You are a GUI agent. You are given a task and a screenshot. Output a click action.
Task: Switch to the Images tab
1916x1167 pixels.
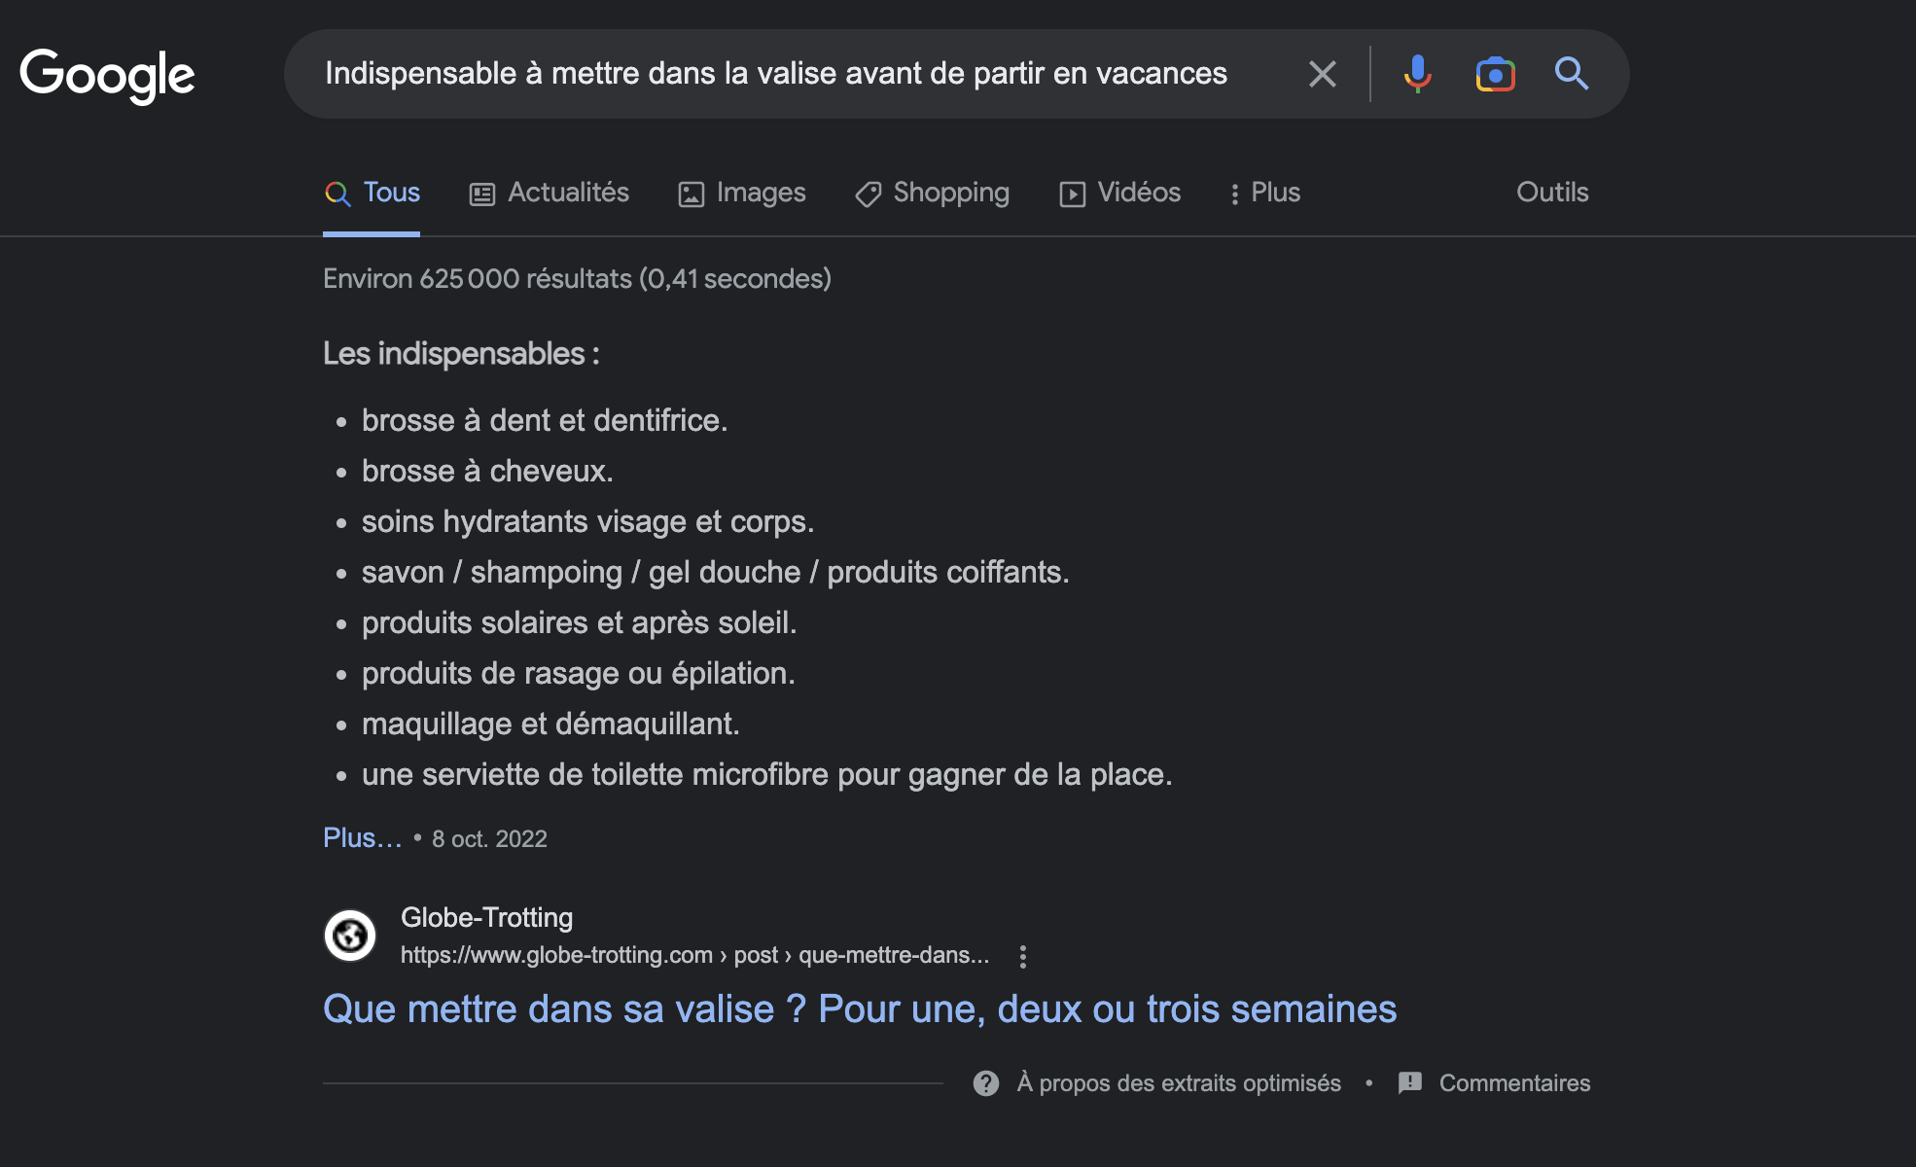click(x=742, y=193)
